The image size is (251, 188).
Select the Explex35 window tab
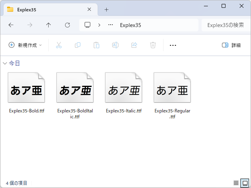coord(47,9)
